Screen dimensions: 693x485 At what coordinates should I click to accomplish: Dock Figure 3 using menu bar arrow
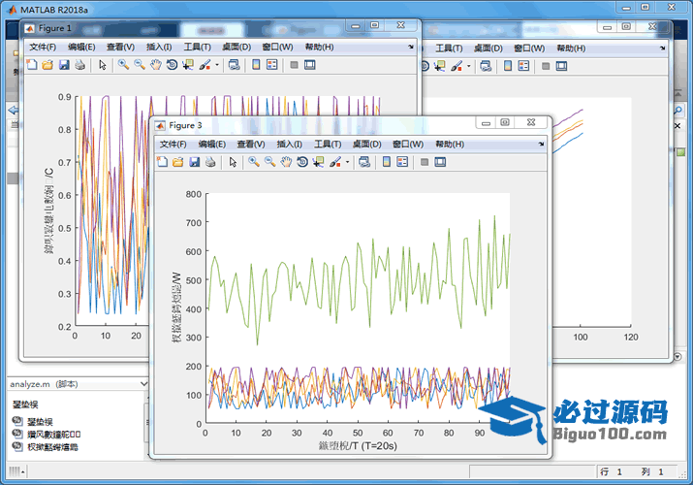[x=542, y=145]
